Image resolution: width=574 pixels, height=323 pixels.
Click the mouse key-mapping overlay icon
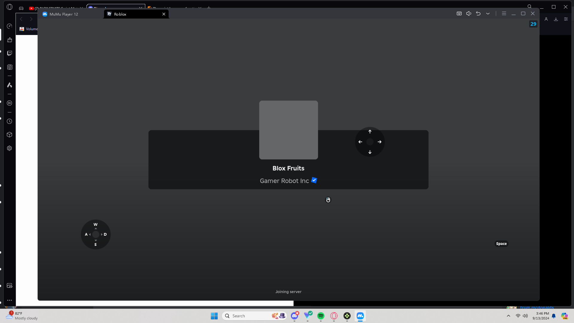328,200
